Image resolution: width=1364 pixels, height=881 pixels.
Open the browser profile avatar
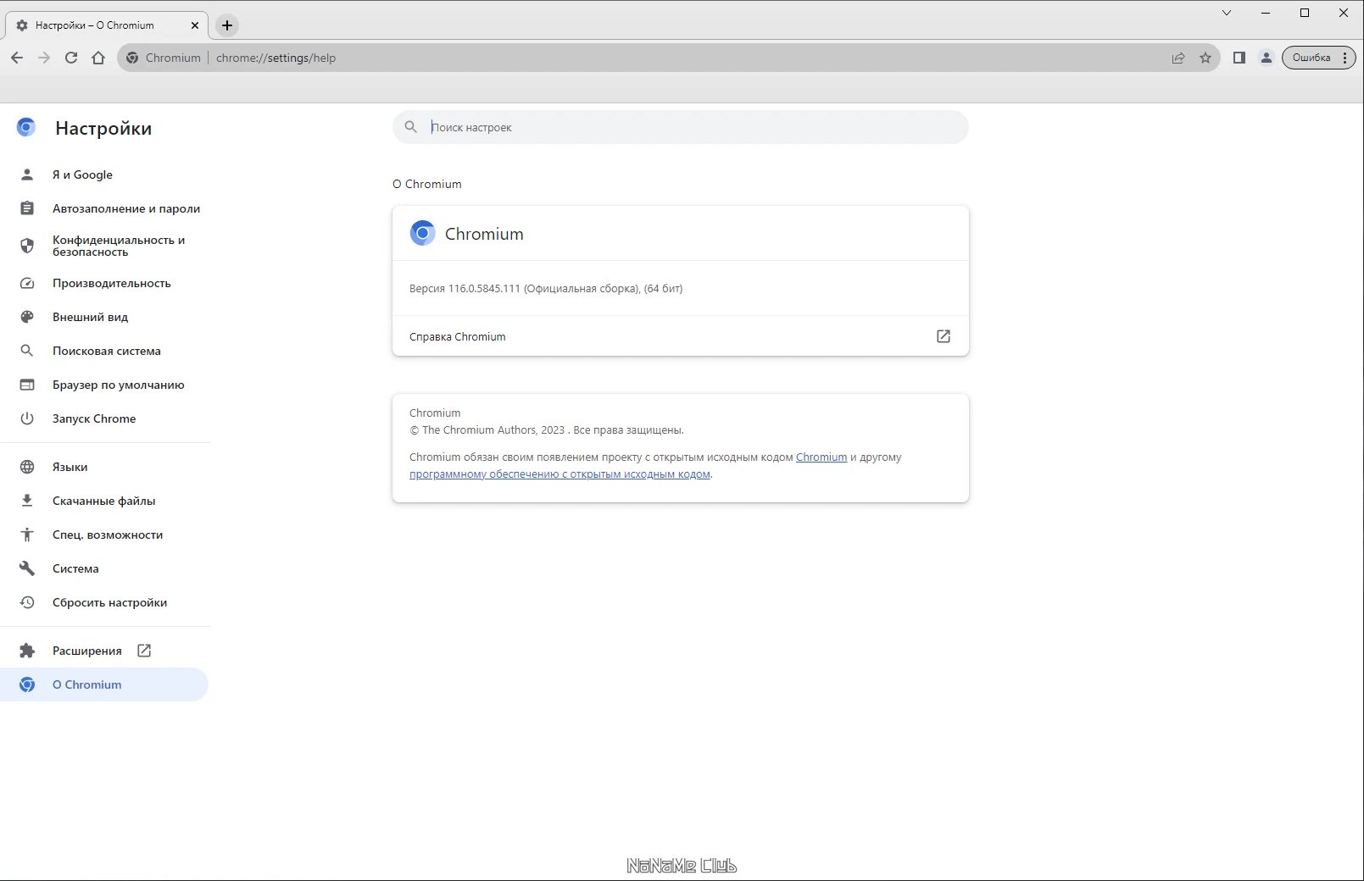click(x=1267, y=58)
